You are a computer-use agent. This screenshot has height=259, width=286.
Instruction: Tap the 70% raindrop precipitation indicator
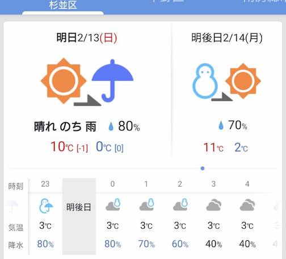233,125
